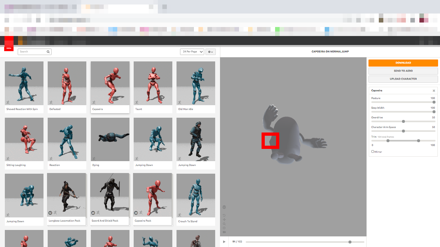The image size is (440, 247).
Task: Close the Capoeira settings panel
Action: (434, 91)
